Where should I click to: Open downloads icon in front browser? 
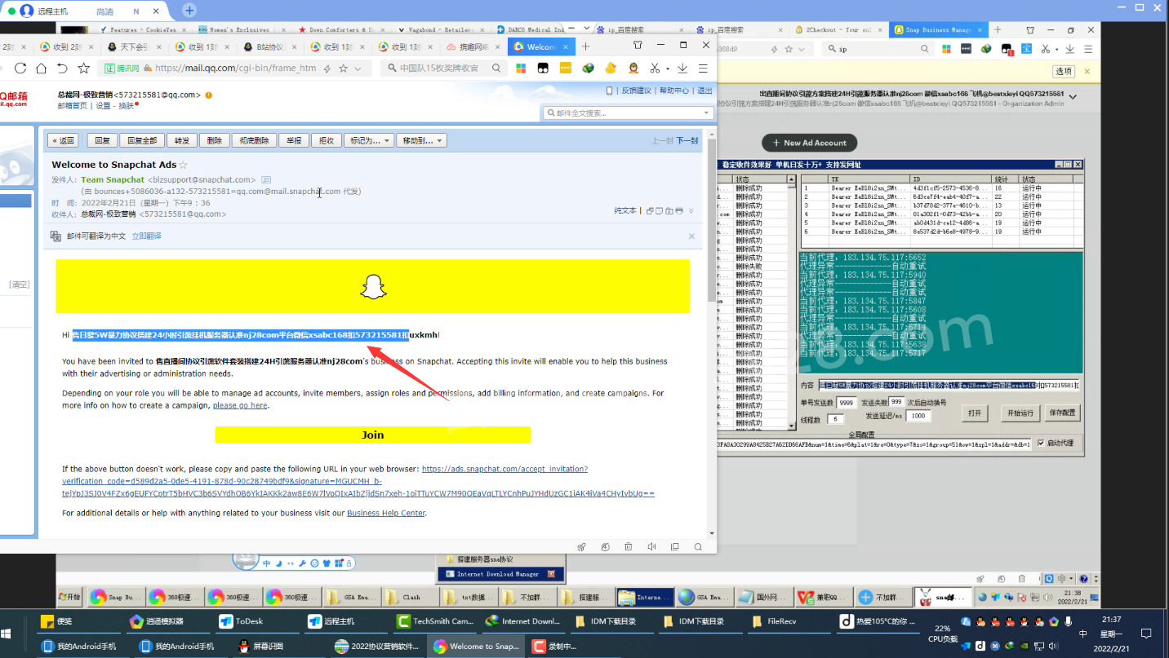682,68
